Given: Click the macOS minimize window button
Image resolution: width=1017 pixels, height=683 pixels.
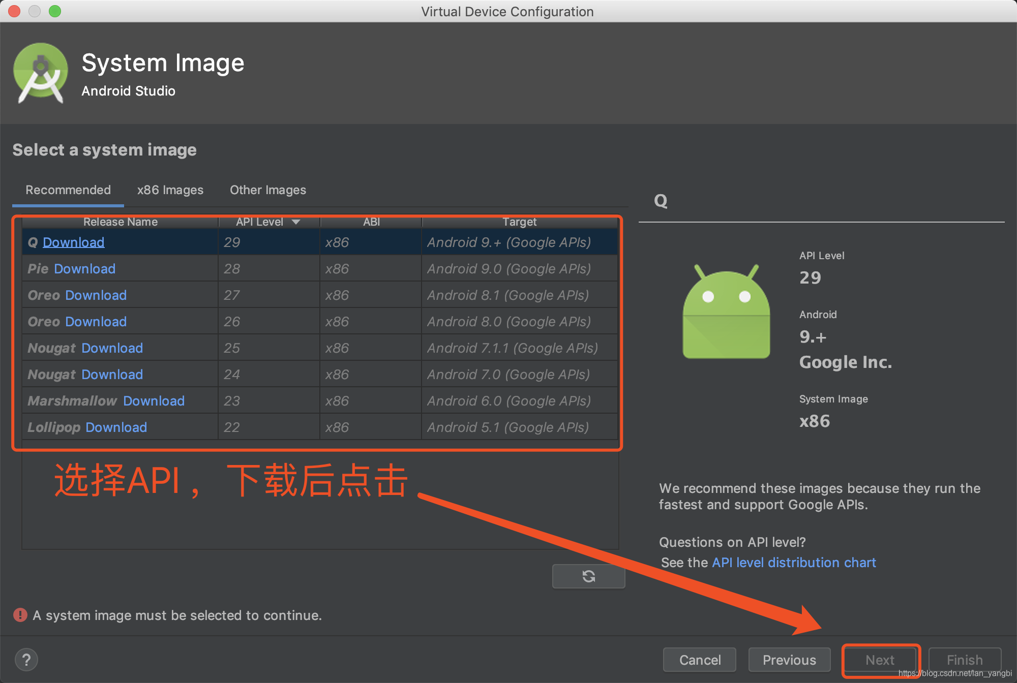Looking at the screenshot, I should click(x=35, y=11).
